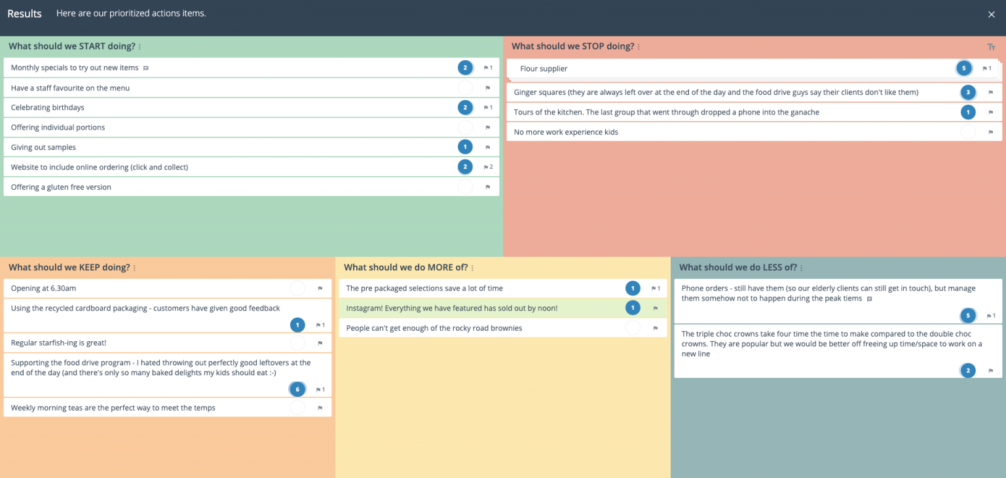This screenshot has height=478, width=1006.
Task: Click the vote badge showing 5 on "Flour supplier"
Action: (x=963, y=68)
